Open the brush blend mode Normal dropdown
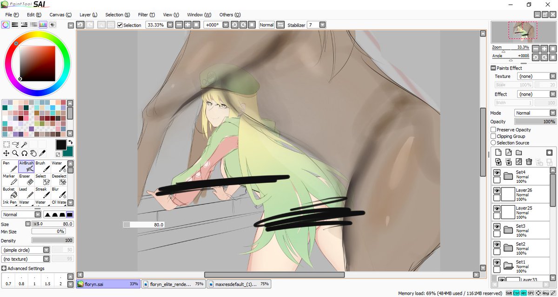Screen dimensions: 558x297 tap(21, 214)
